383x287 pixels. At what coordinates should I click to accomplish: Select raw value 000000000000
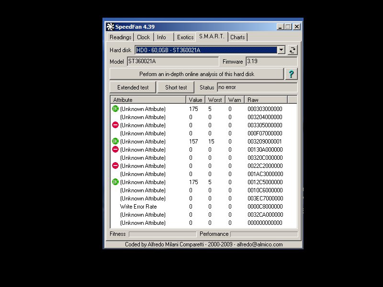265,223
